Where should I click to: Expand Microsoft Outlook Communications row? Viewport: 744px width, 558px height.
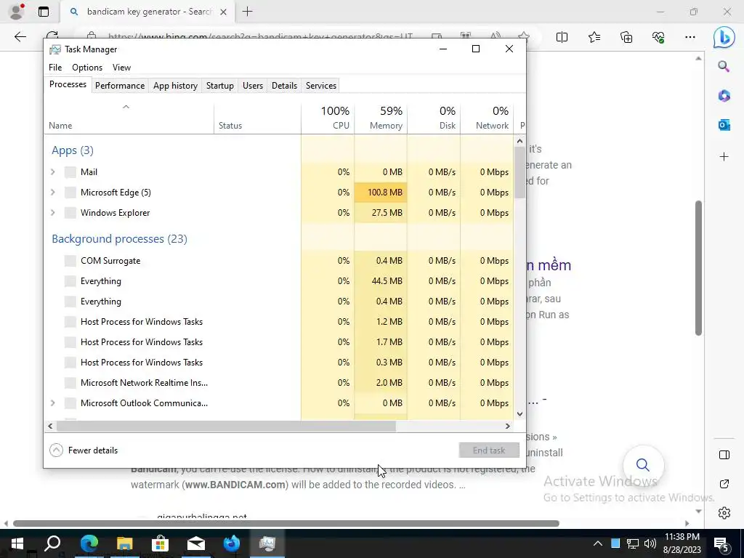(x=52, y=403)
